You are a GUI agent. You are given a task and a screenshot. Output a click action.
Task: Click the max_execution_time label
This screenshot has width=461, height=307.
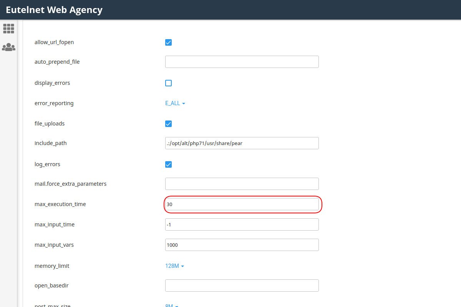coord(60,204)
